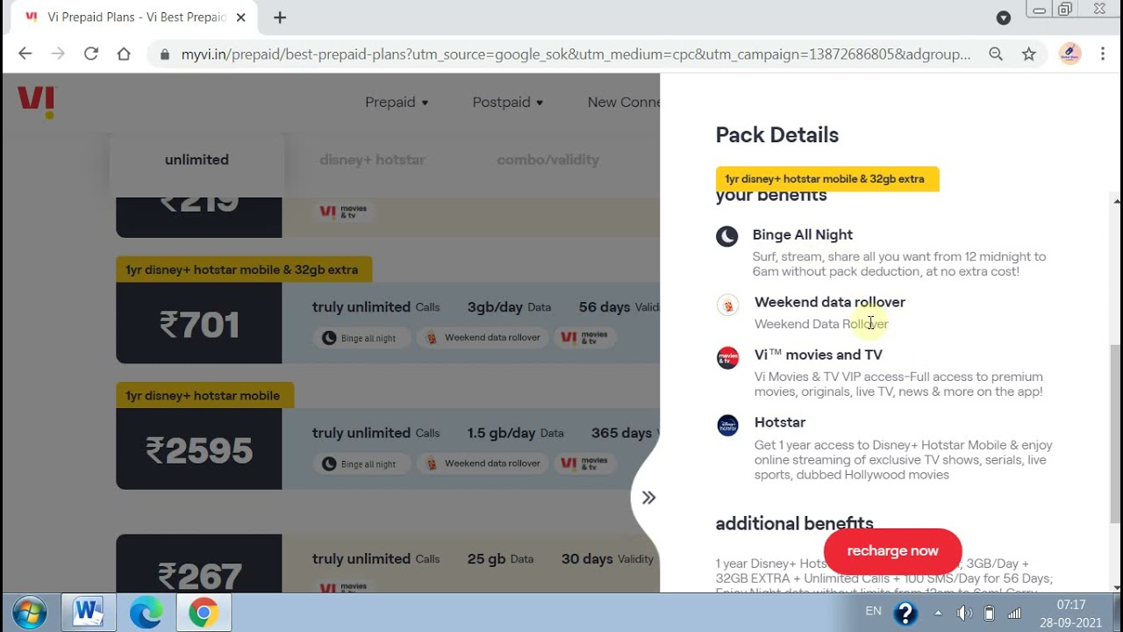
Task: Click the Disney+ Hotstar benefit icon
Action: pyautogui.click(x=727, y=426)
